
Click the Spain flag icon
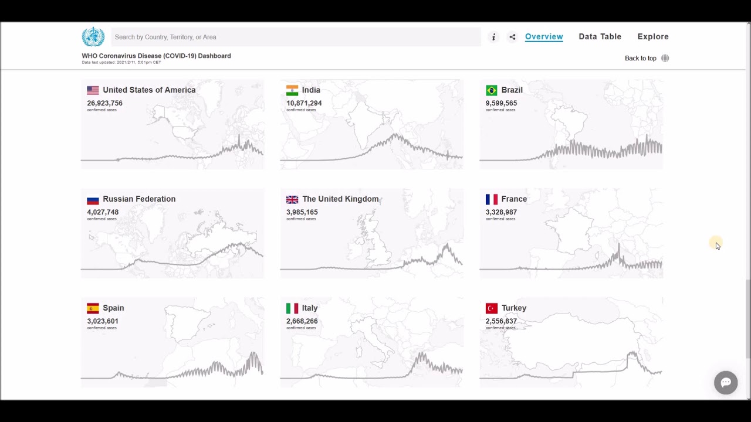coord(93,308)
